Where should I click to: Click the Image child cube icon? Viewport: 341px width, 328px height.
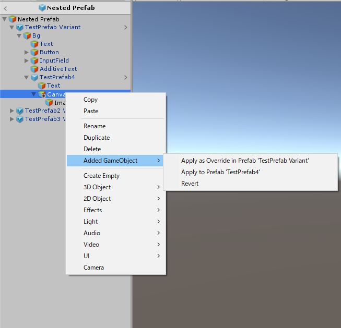coord(49,103)
